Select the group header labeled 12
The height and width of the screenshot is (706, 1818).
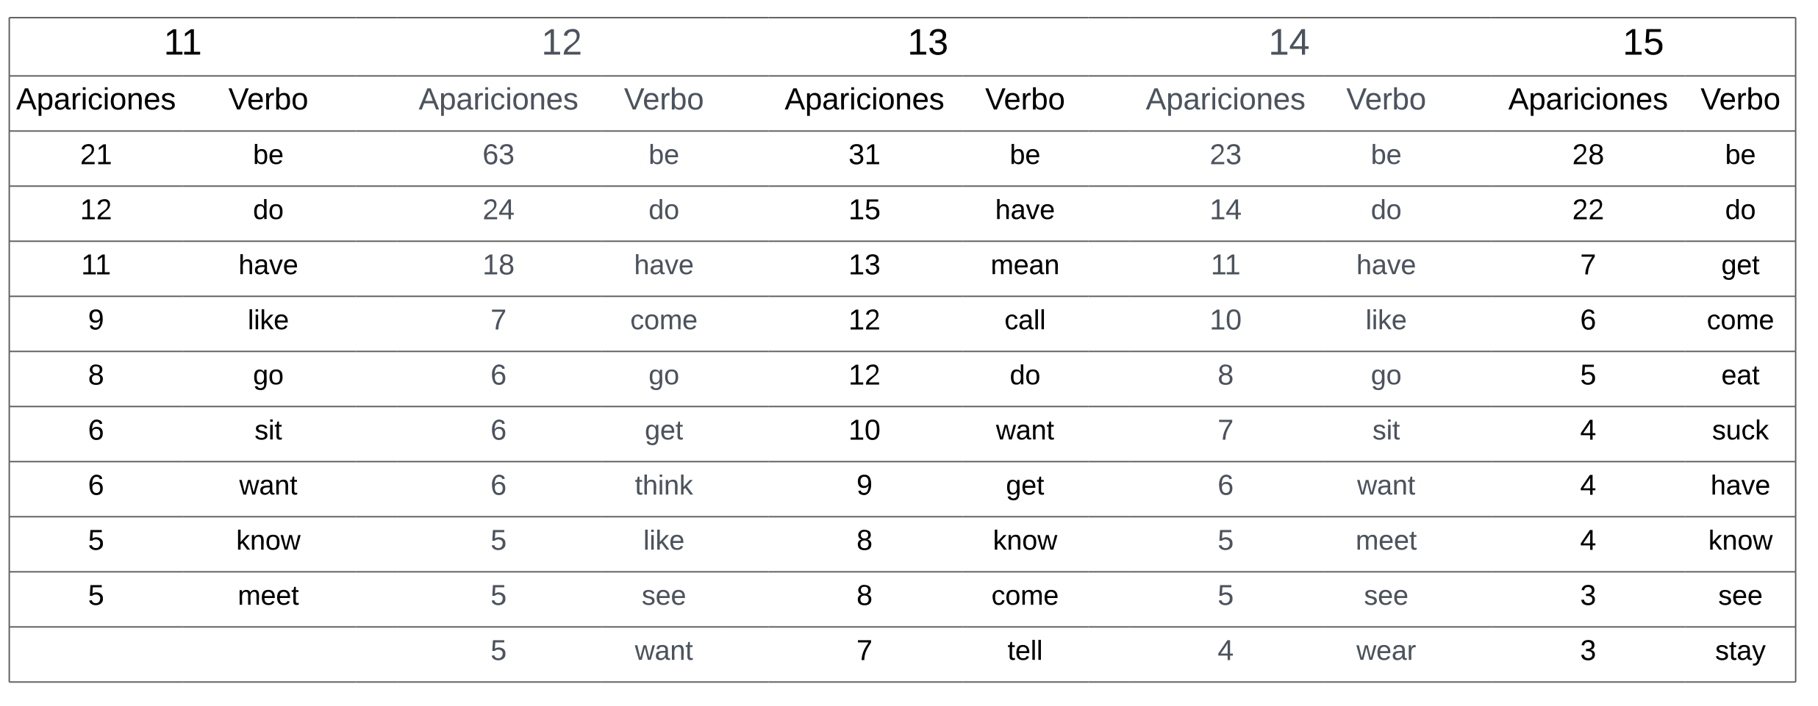point(562,43)
